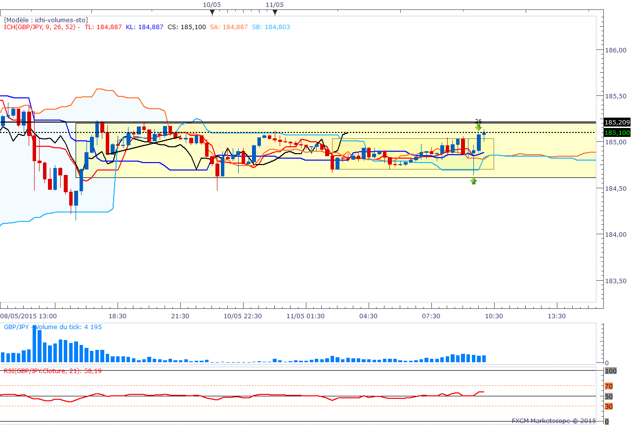Click the KL: 184,887 value
This screenshot has height=425, width=632.
(144, 27)
